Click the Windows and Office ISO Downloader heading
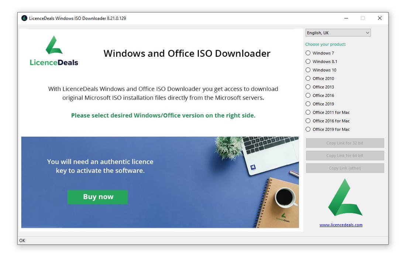 (x=187, y=53)
